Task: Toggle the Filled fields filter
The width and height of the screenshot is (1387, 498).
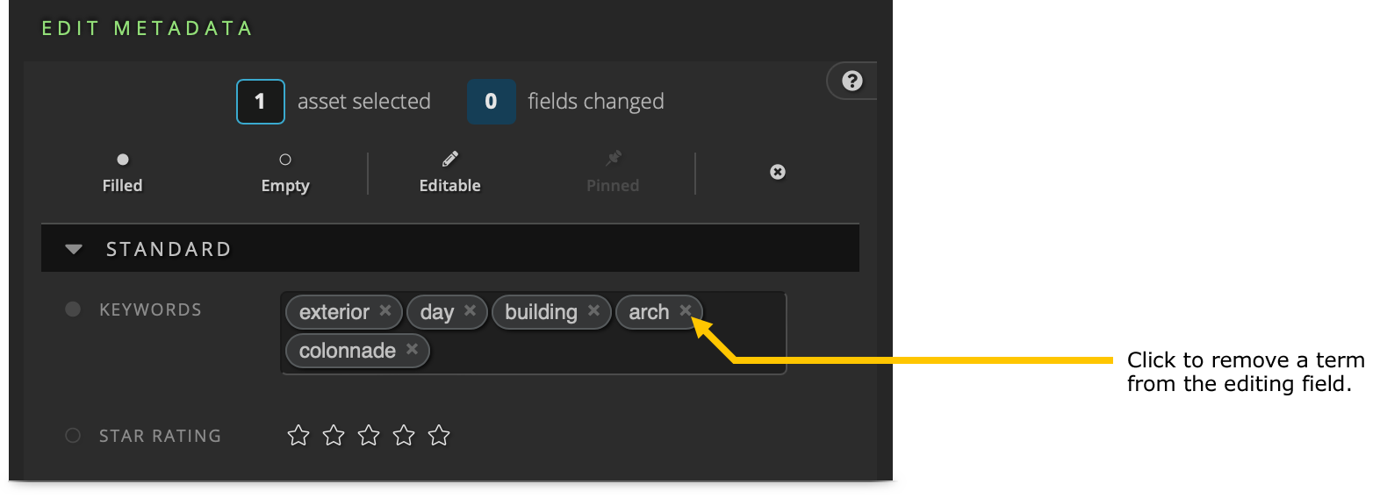Action: click(122, 172)
